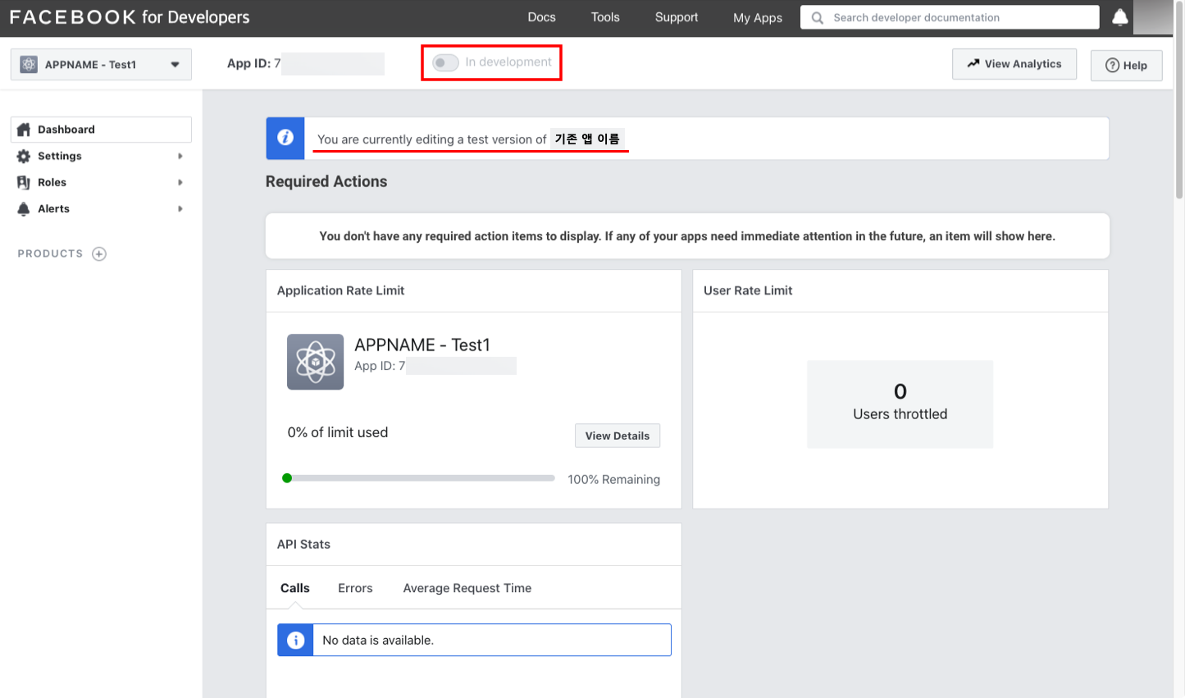Switch to the Errors tab
Image resolution: width=1185 pixels, height=698 pixels.
coord(355,588)
